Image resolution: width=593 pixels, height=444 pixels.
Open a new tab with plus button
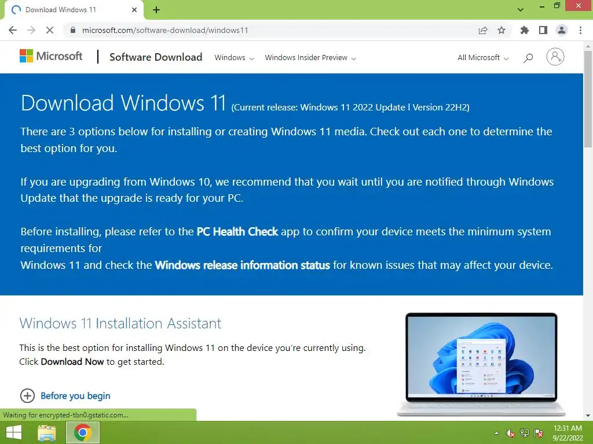[x=156, y=10]
